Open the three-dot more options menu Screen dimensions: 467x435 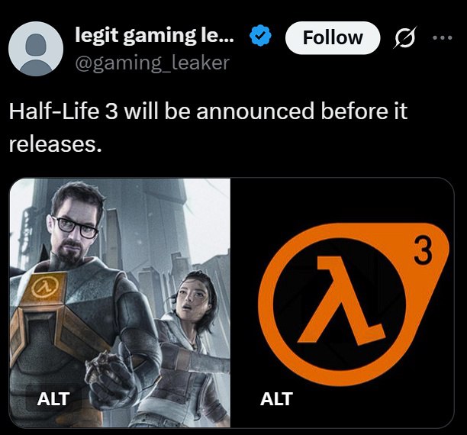coord(443,38)
